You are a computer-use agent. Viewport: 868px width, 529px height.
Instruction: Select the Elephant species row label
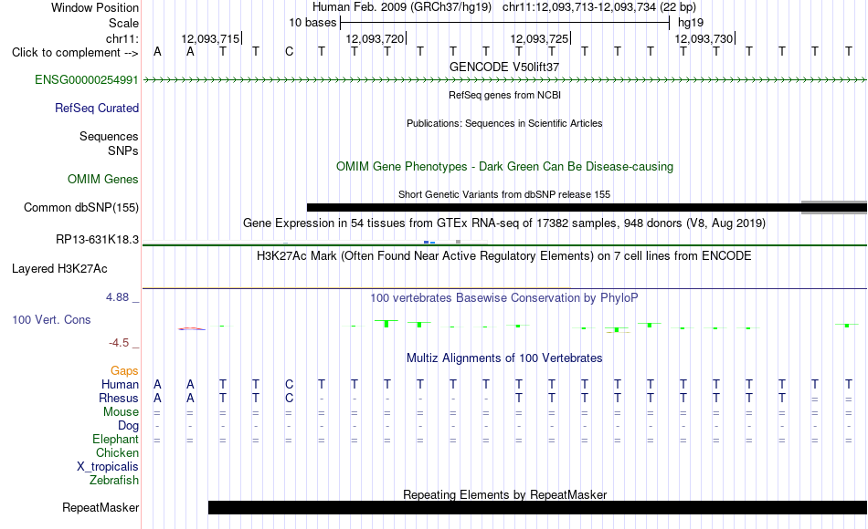tap(115, 440)
